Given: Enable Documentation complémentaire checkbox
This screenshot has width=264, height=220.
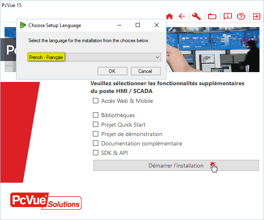Looking at the screenshot, I should [x=95, y=143].
